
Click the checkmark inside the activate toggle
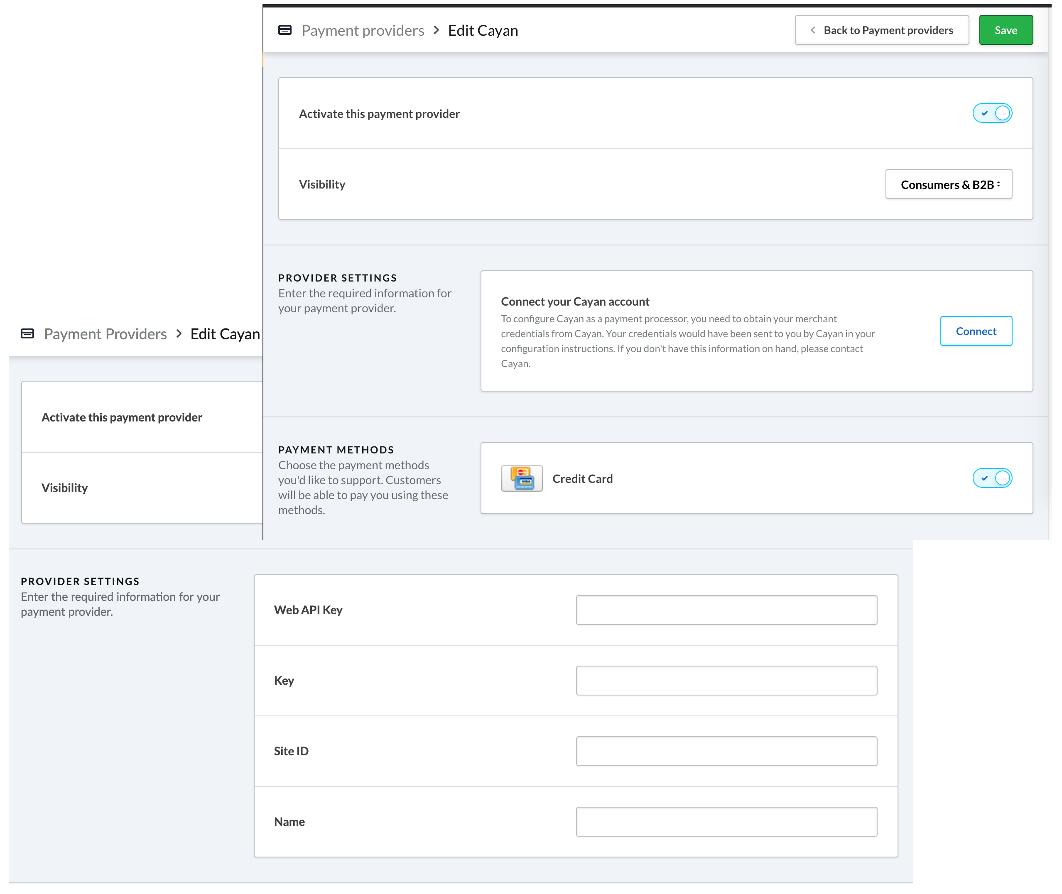[x=984, y=113]
